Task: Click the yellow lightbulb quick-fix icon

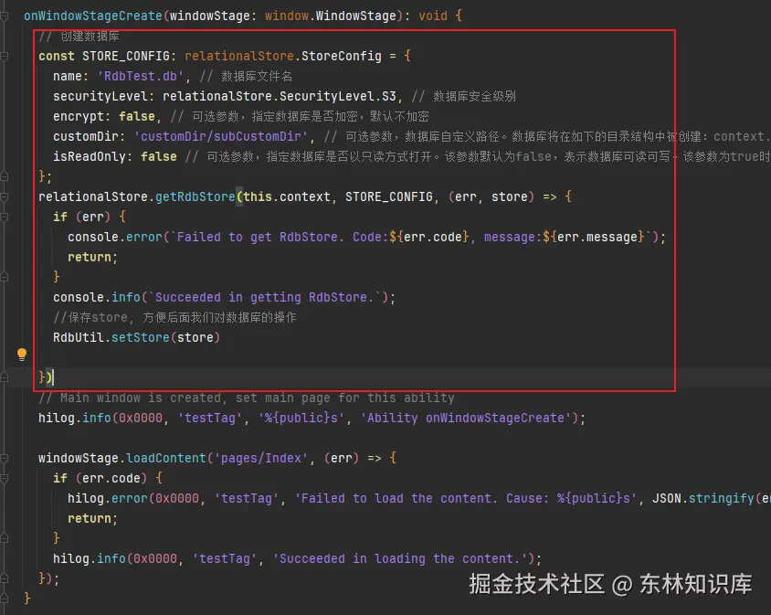Action: click(22, 355)
